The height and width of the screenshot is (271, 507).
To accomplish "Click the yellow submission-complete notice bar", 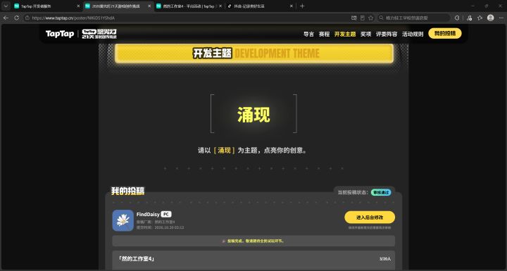I will 254,241.
